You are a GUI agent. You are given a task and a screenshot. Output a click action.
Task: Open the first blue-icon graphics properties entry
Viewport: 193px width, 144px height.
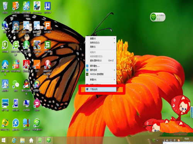point(101,66)
